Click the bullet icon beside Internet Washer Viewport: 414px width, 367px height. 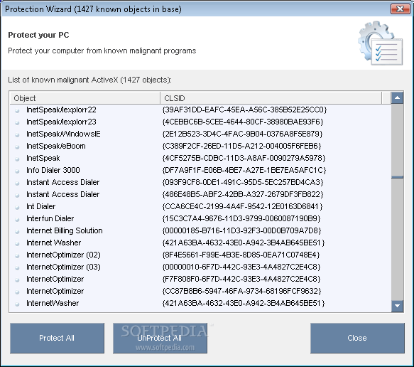17,244
